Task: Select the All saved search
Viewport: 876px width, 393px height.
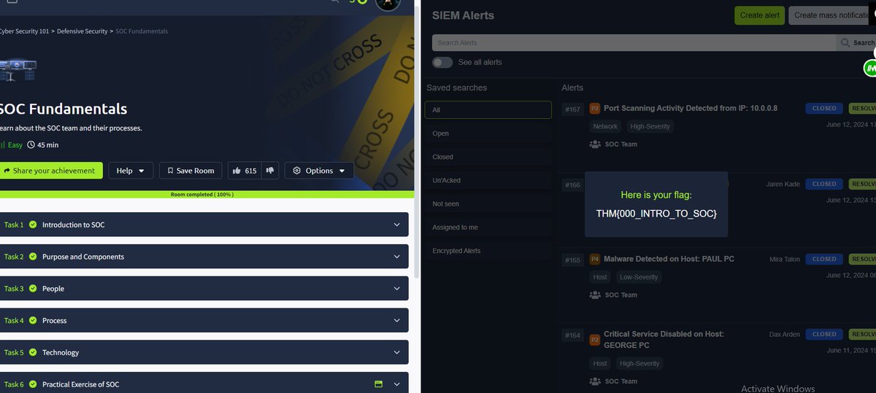Action: 488,110
